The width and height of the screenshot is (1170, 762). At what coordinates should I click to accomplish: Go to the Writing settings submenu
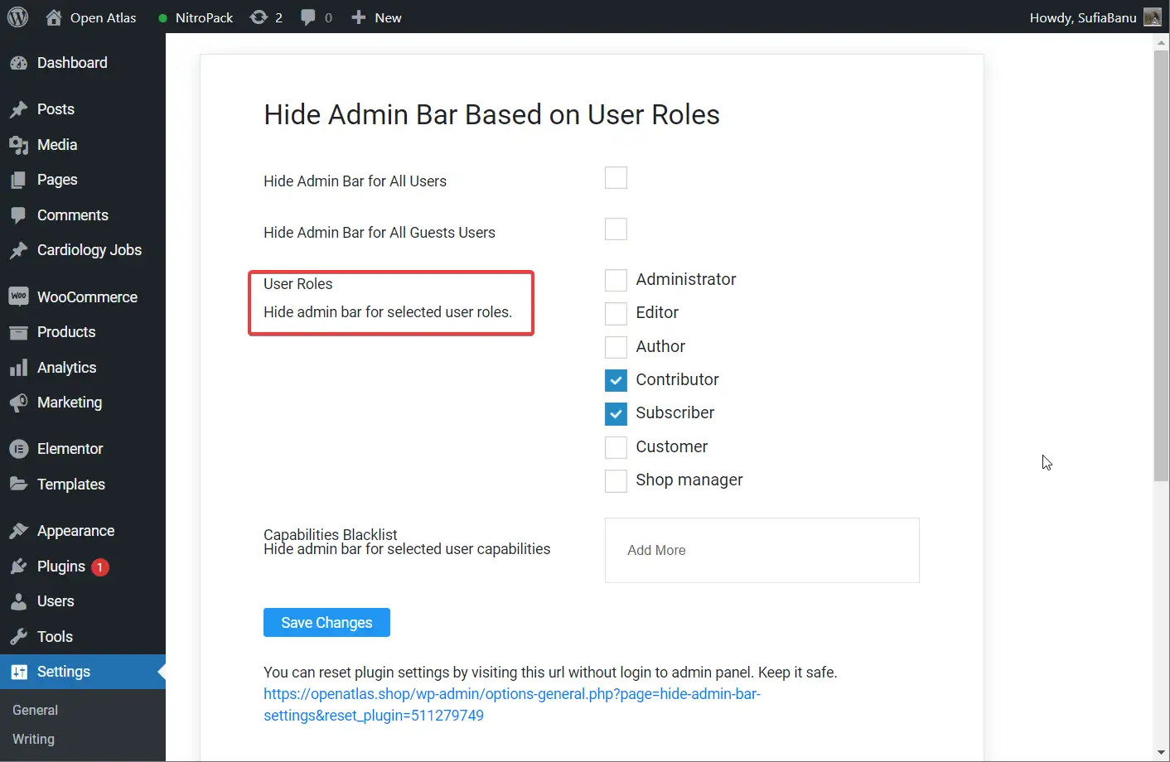33,739
